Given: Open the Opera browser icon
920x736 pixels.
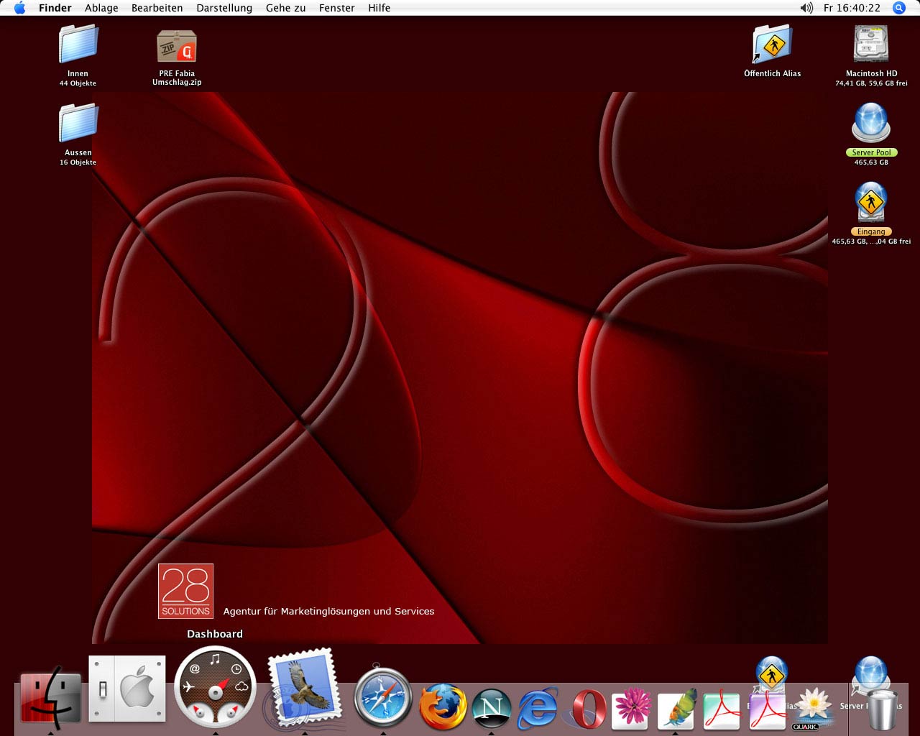Looking at the screenshot, I should coord(587,709).
